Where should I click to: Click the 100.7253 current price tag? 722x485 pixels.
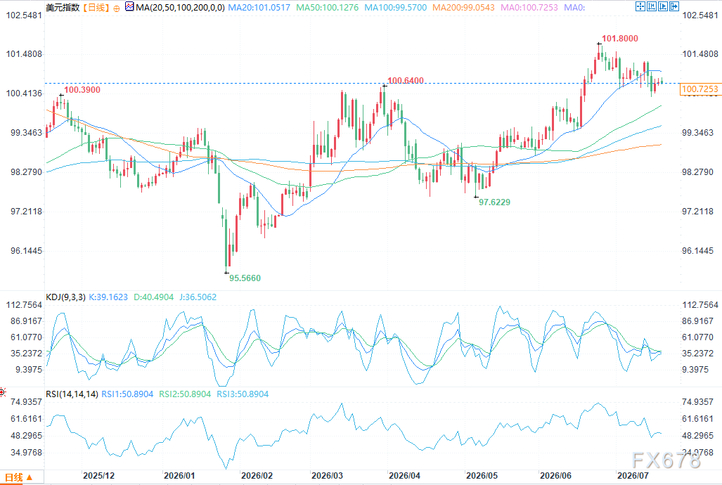click(700, 89)
